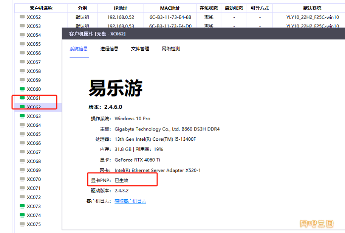Click the XC057 client name
Viewport: 345px width, 233px height.
click(x=34, y=62)
